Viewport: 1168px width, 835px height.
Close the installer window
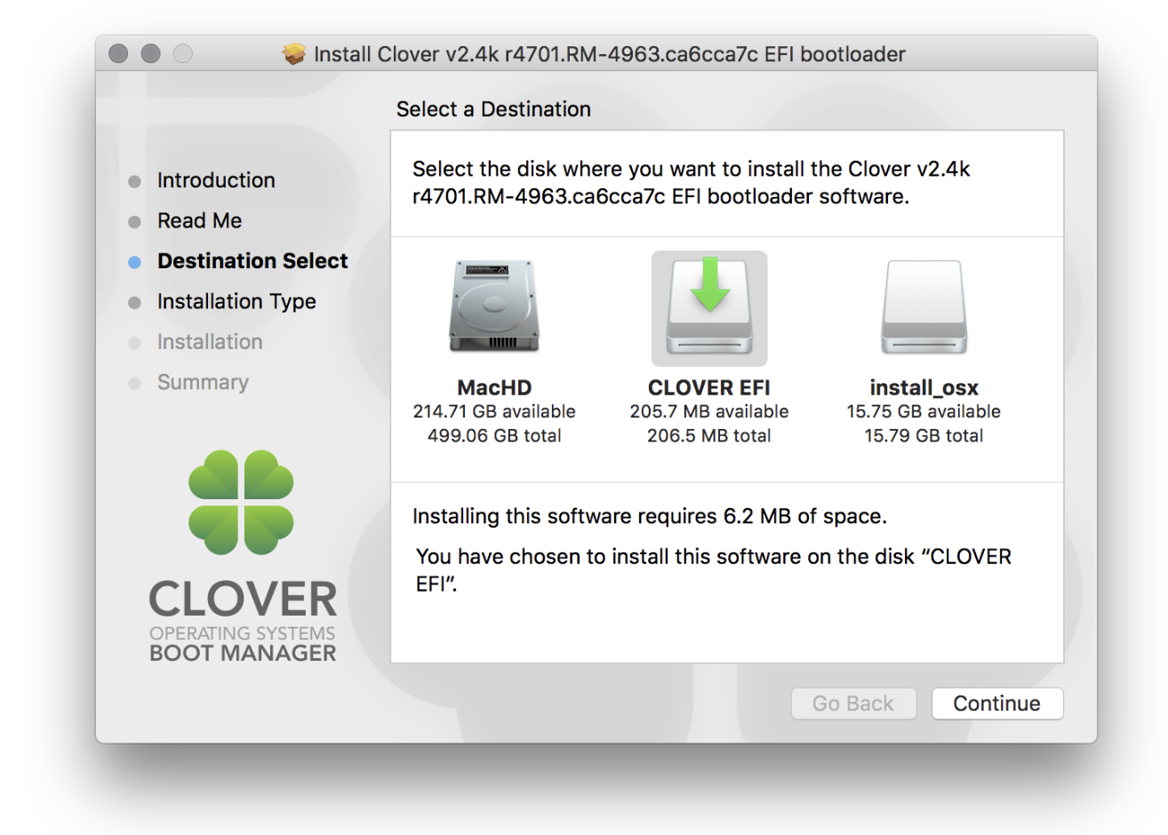tap(118, 54)
